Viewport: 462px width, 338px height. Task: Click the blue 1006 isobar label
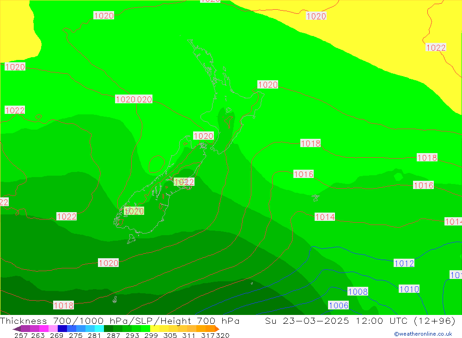339,305
